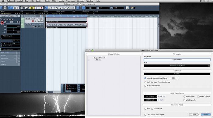This screenshot has width=213, height=118.
Task: Open the Transport menu
Action: [x=71, y=1]
